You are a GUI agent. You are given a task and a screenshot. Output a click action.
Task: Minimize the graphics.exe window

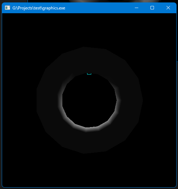pyautogui.click(x=137, y=8)
